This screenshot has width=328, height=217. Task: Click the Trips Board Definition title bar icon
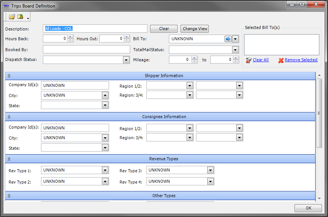[6, 6]
